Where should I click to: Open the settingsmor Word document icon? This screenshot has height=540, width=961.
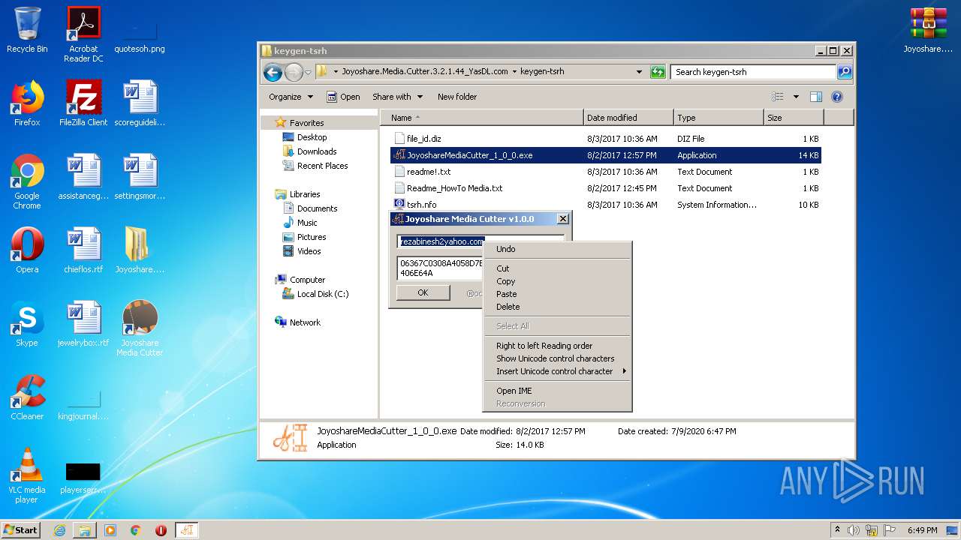(140, 177)
